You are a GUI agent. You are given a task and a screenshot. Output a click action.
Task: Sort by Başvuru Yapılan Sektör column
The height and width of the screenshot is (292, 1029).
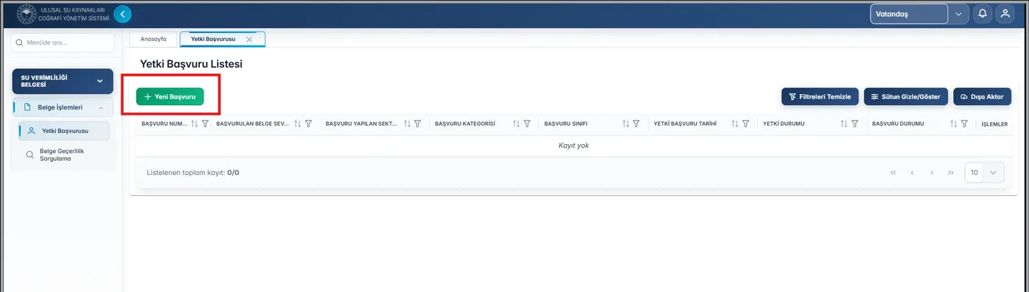407,124
